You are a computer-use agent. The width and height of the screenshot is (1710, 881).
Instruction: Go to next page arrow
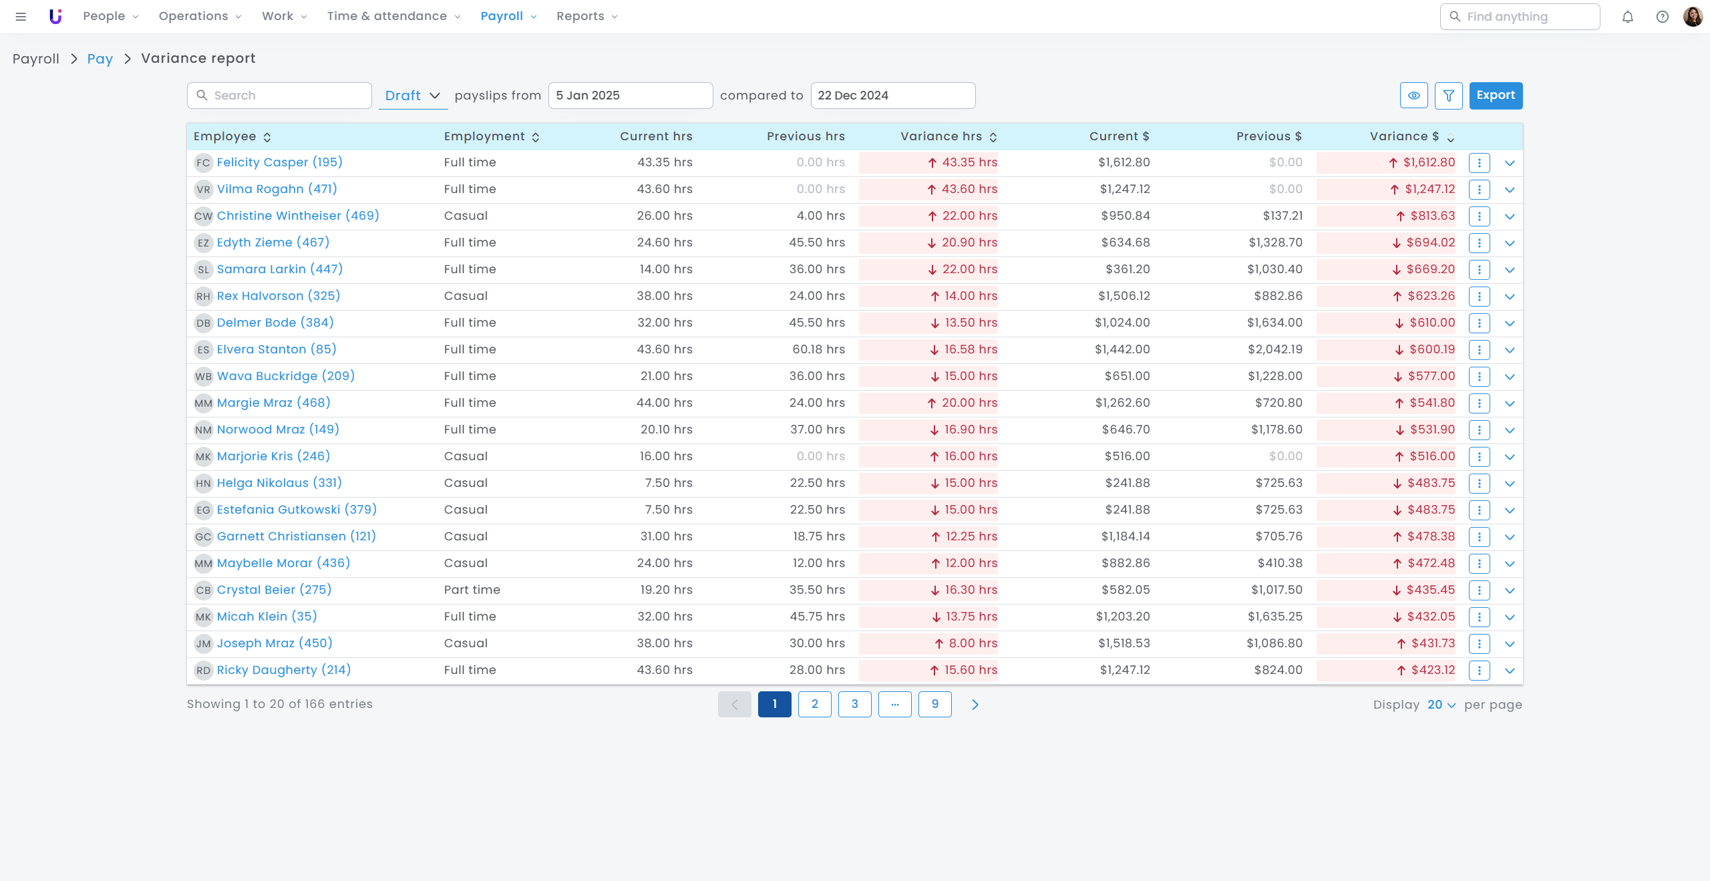tap(975, 705)
